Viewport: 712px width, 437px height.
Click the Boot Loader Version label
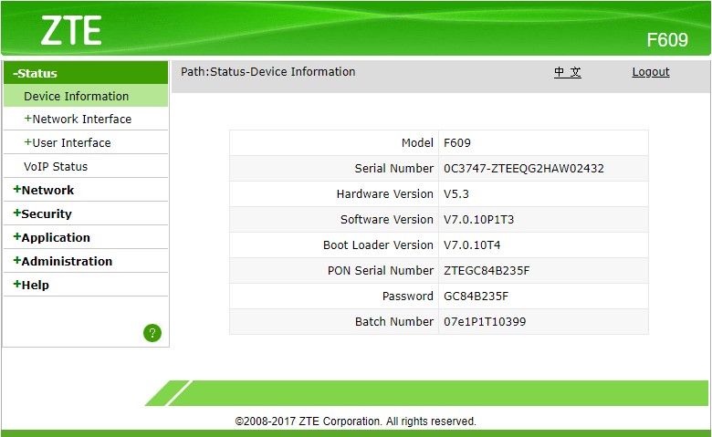(378, 245)
